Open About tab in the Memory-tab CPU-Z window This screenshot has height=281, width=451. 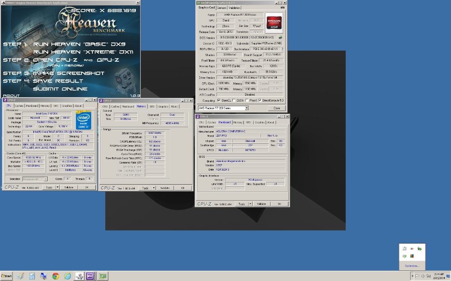[x=174, y=107]
